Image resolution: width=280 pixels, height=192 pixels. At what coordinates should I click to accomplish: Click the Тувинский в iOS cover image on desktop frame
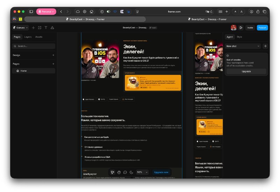click(100, 59)
